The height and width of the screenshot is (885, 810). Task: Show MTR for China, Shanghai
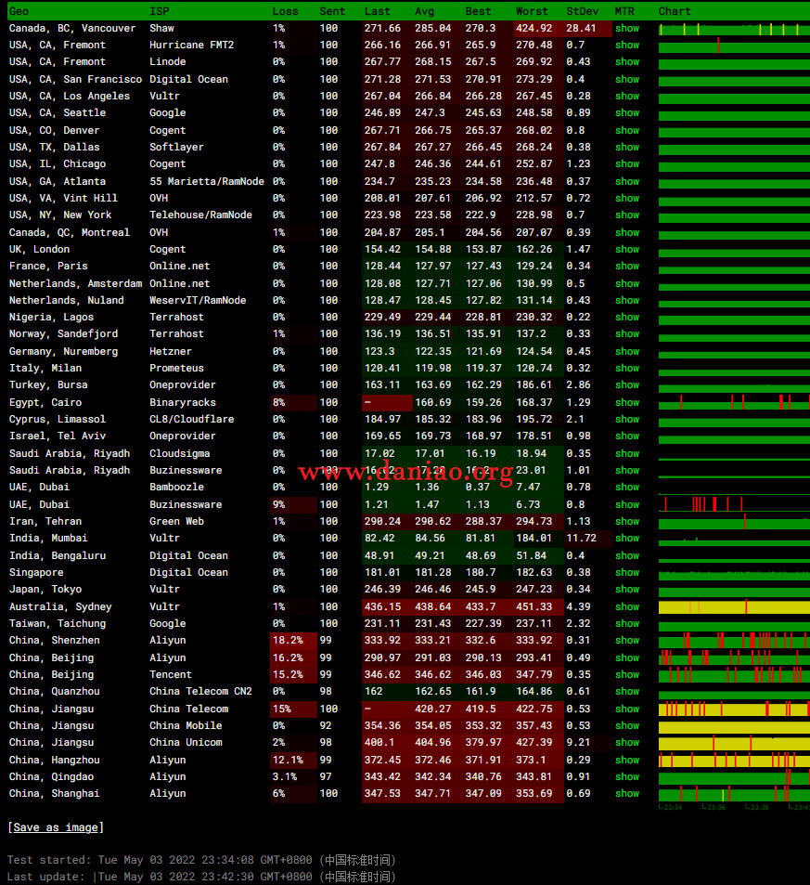[x=627, y=794]
